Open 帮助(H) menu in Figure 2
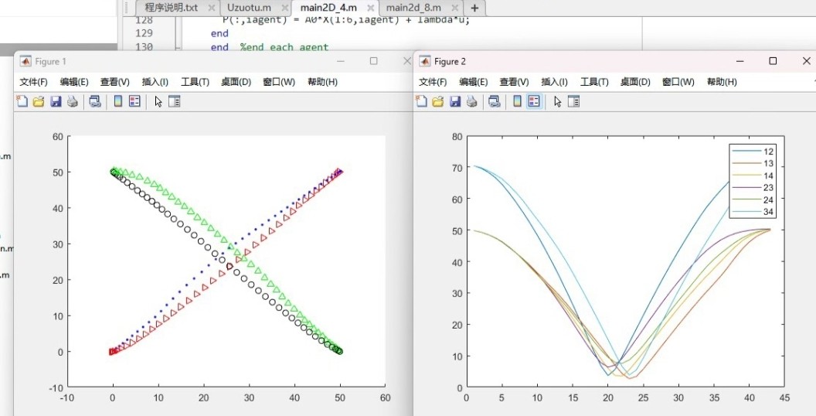Screen dimensions: 816x416 tap(722, 82)
